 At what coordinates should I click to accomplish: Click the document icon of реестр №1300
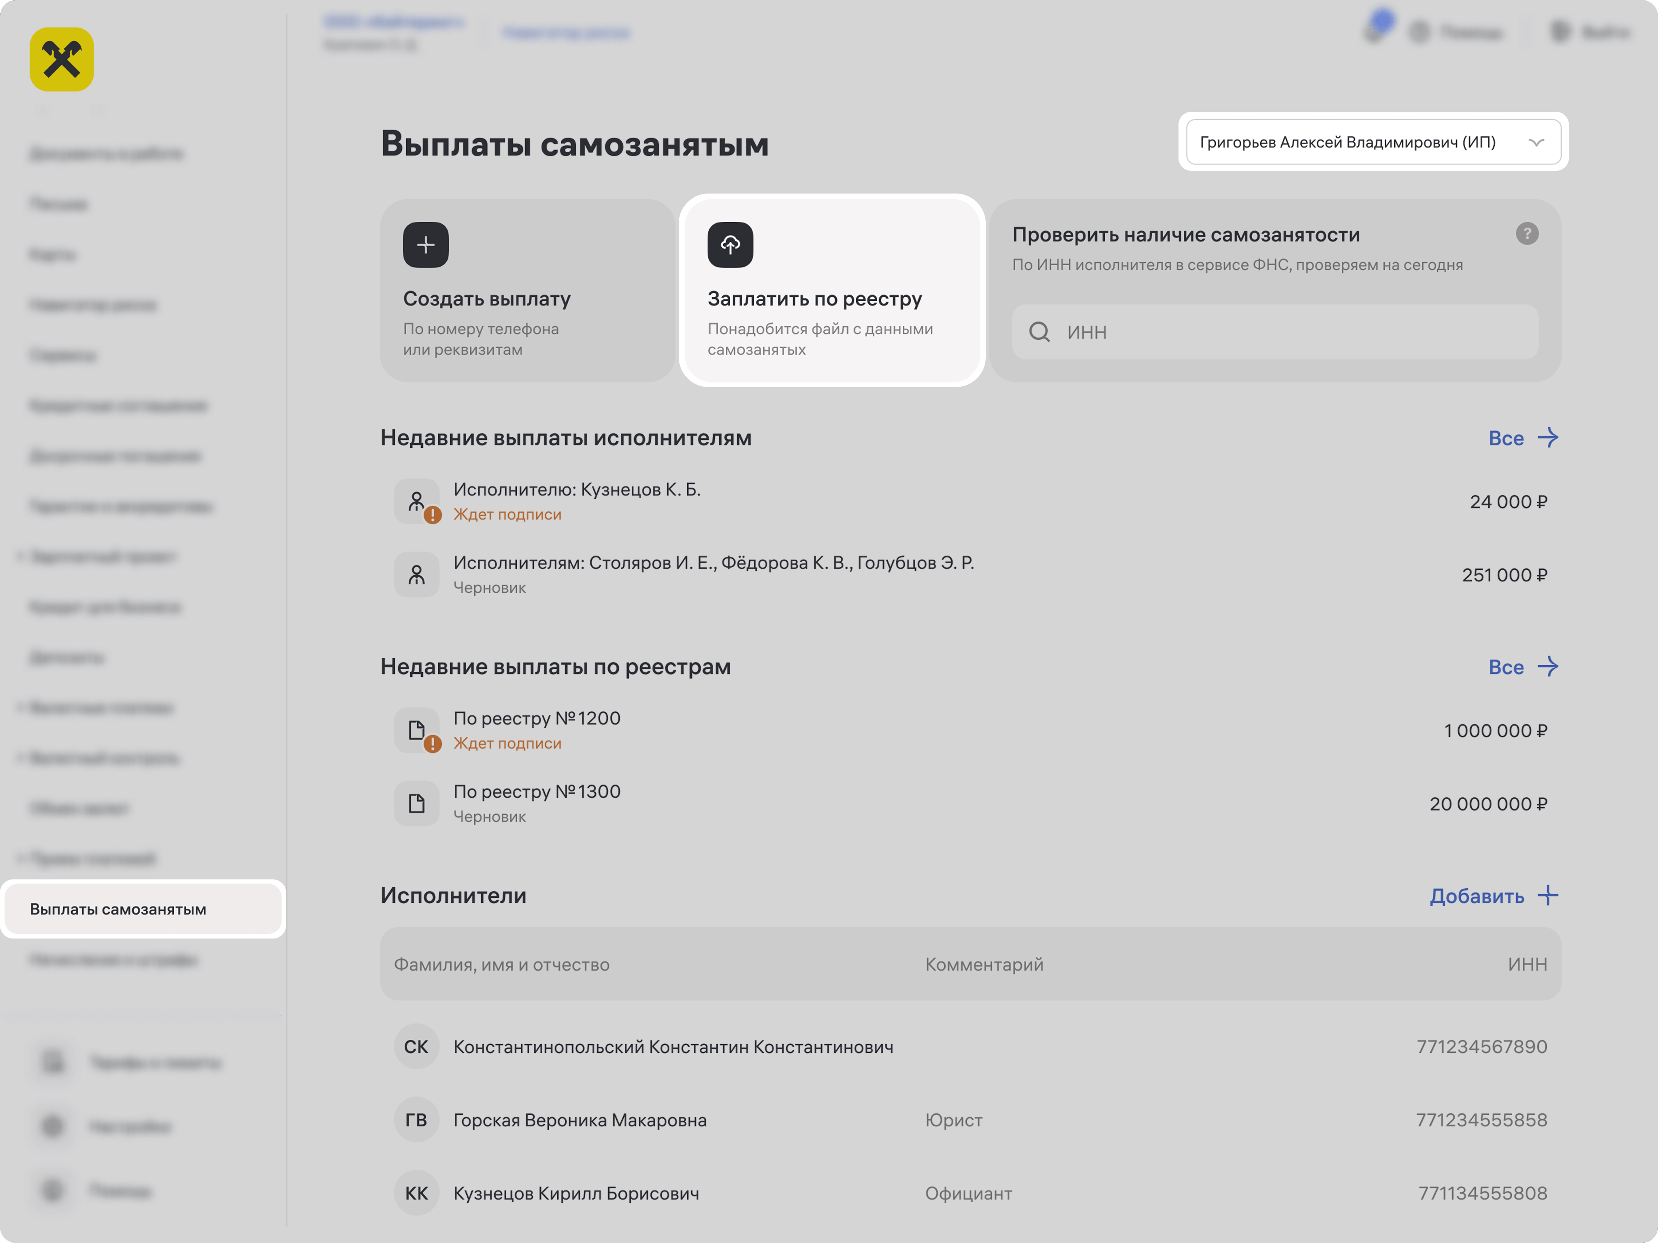coord(417,804)
